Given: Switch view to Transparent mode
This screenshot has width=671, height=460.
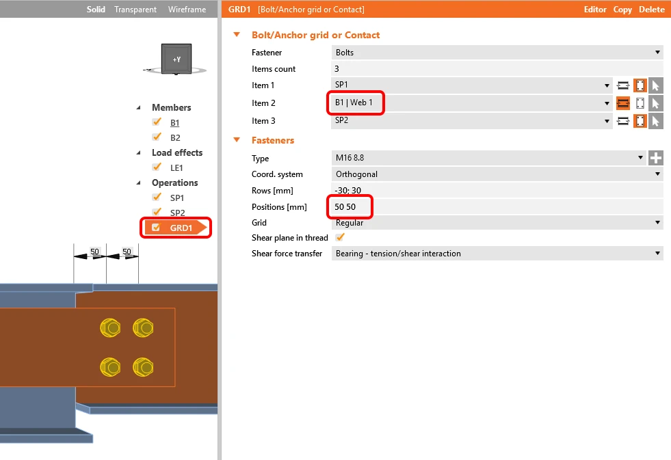Looking at the screenshot, I should tap(135, 10).
